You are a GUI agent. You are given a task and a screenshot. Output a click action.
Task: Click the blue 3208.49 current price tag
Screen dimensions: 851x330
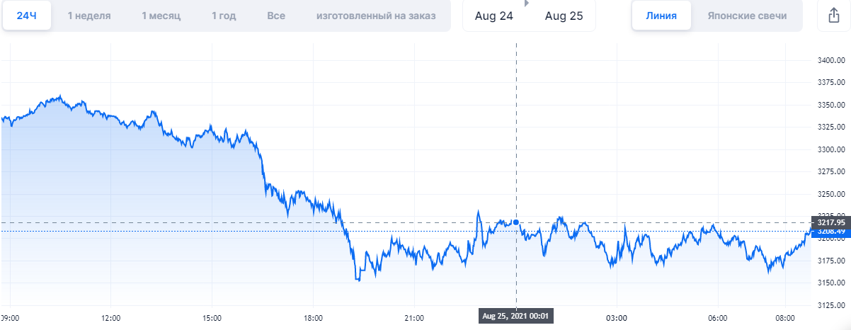pos(830,232)
